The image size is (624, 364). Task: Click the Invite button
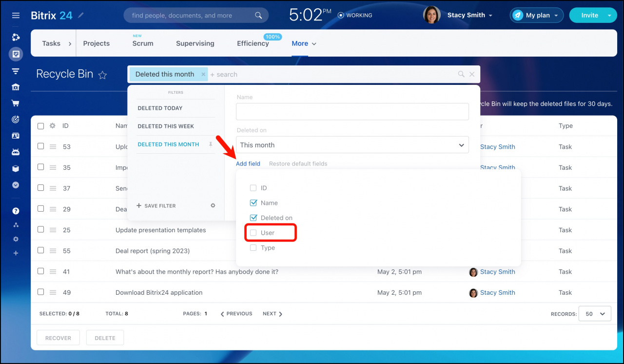589,15
